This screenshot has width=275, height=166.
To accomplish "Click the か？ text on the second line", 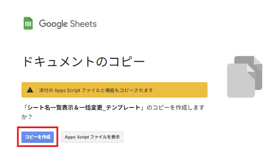I will pos(27,117).
